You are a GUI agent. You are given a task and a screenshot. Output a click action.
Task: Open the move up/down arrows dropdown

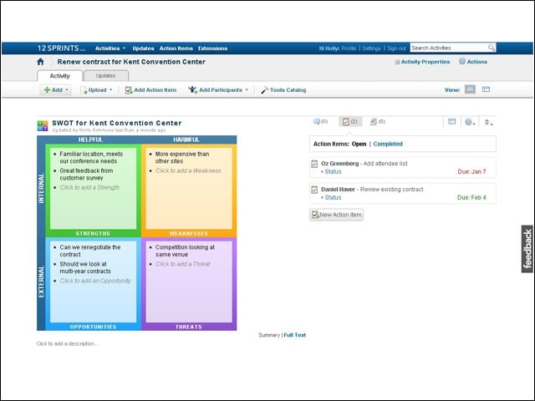(x=488, y=122)
